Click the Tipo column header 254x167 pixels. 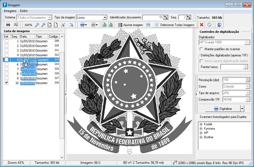(42, 37)
